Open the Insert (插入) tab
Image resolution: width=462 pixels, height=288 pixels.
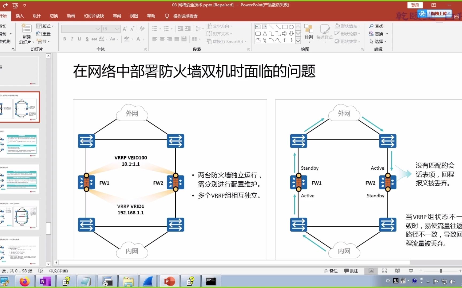(20, 16)
